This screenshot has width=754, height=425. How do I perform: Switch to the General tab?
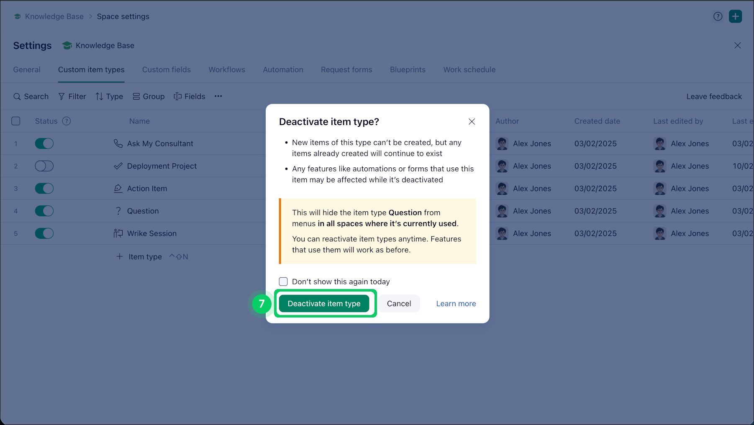(27, 70)
